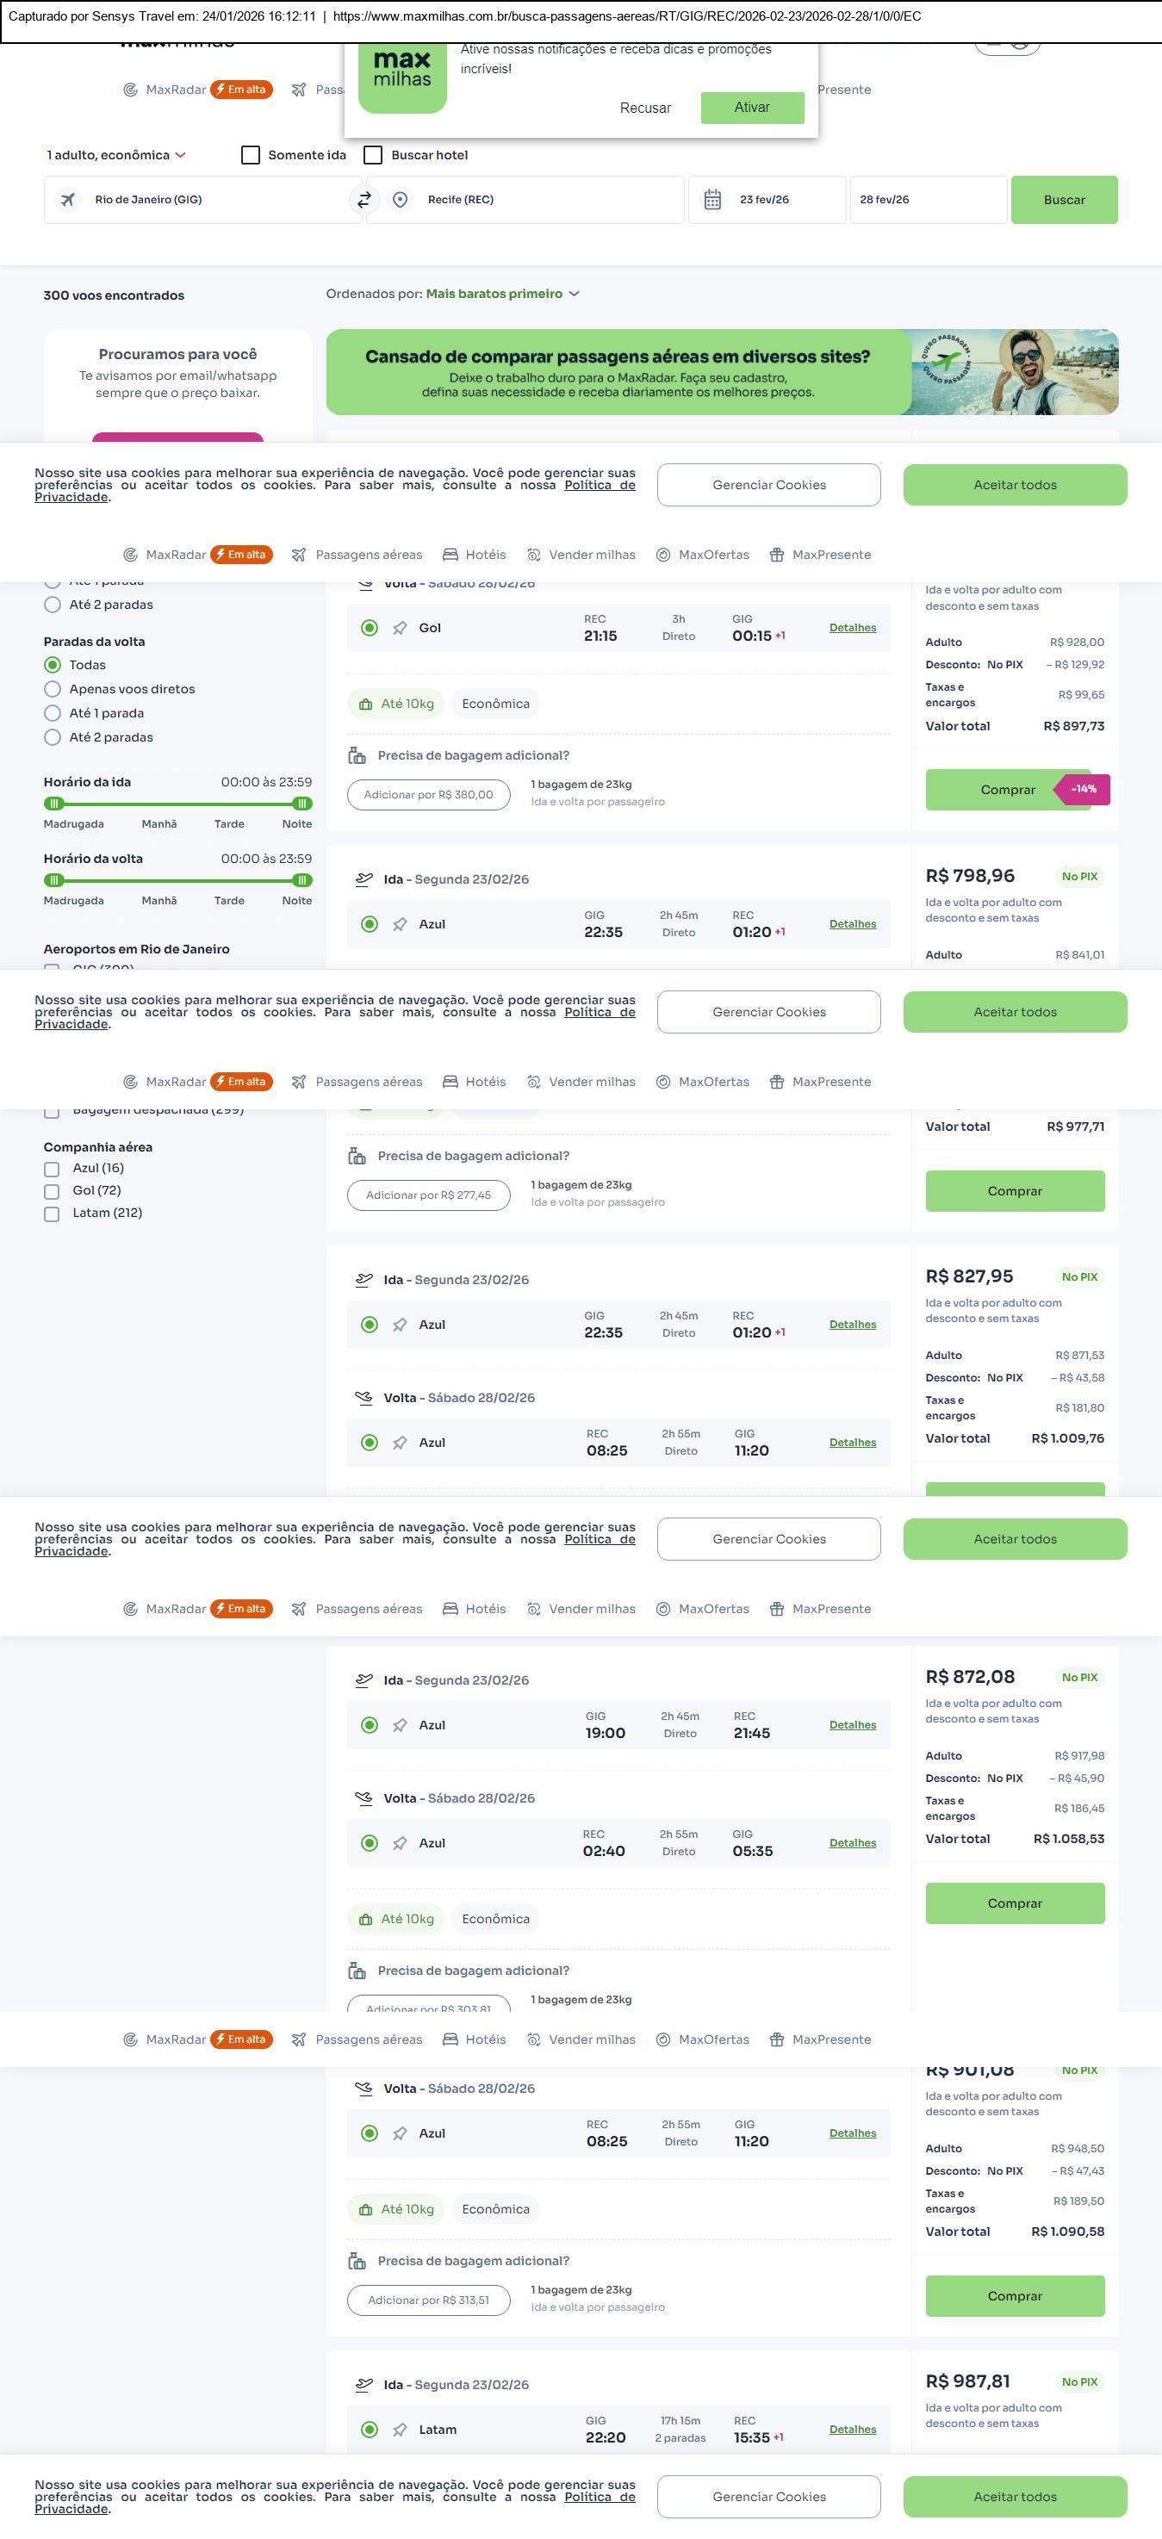
Task: Click the swap origin and destination arrows icon
Action: [364, 200]
